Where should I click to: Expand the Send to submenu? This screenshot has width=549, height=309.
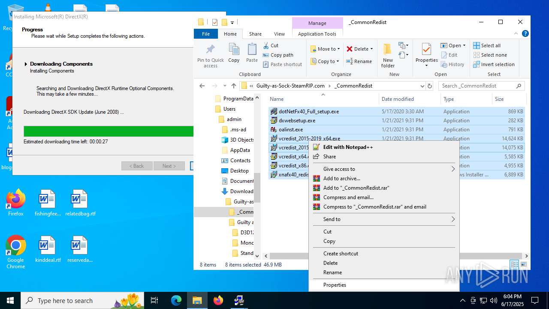point(384,219)
